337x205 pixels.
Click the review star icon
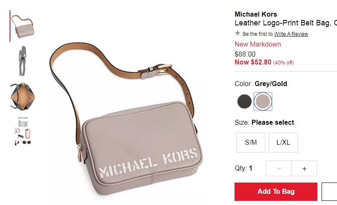coord(237,33)
